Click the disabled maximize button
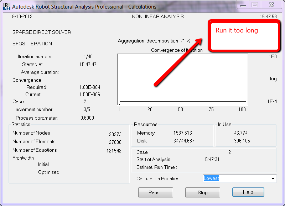The height and width of the screenshot is (206, 285). pyautogui.click(x=255, y=5)
